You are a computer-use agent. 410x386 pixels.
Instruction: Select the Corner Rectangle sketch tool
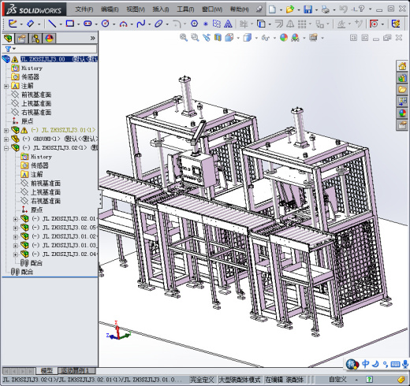70,24
